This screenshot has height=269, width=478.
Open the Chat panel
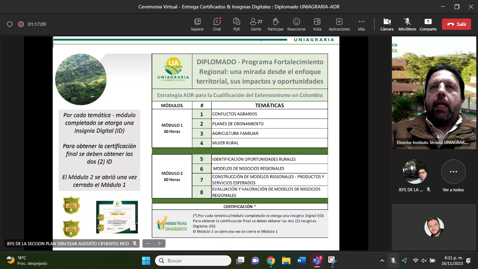217,24
